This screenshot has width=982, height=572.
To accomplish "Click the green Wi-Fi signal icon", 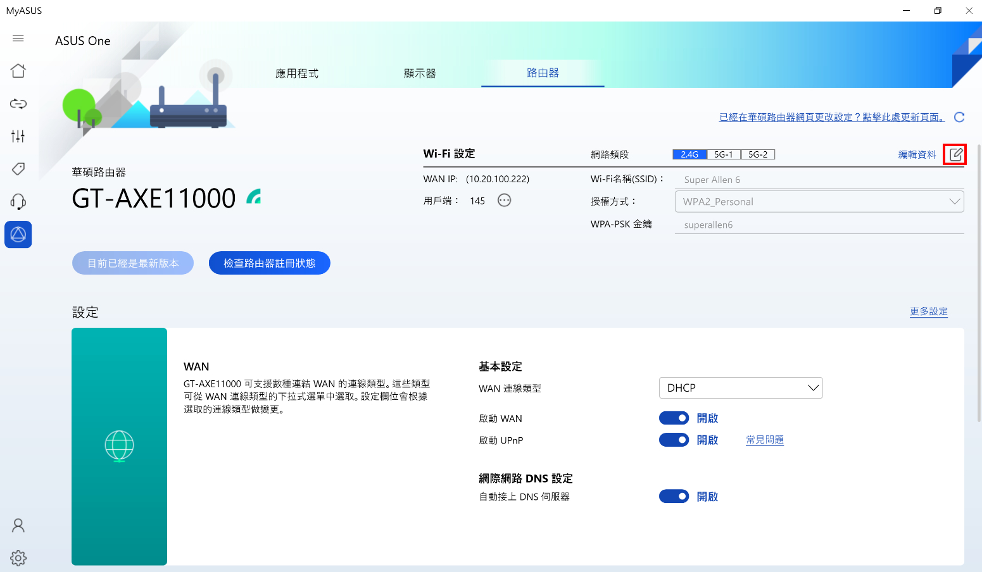I will tap(254, 197).
